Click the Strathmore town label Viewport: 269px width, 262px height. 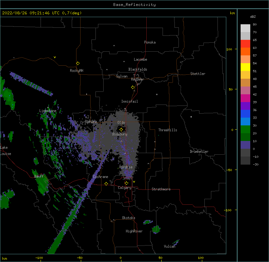[161, 189]
